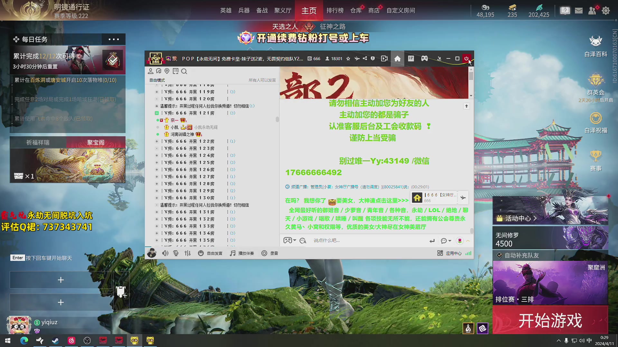The width and height of the screenshot is (618, 347).
Task: Click 自由模式 label in YY
Action: point(157,80)
